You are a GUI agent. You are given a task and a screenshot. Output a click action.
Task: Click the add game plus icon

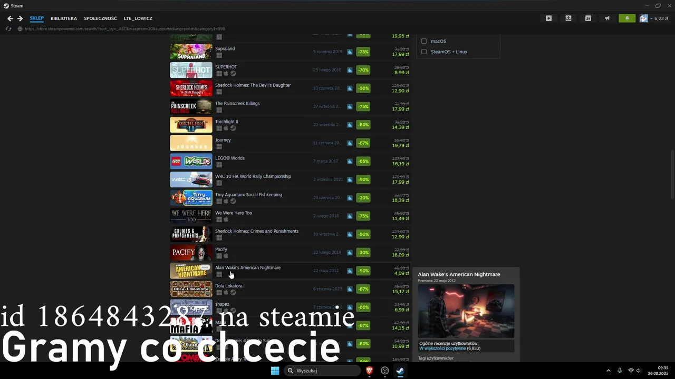click(x=548, y=18)
